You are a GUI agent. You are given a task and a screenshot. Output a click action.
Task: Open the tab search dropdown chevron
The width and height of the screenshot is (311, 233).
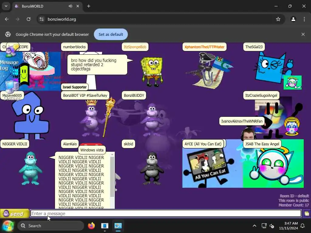(x=6, y=6)
